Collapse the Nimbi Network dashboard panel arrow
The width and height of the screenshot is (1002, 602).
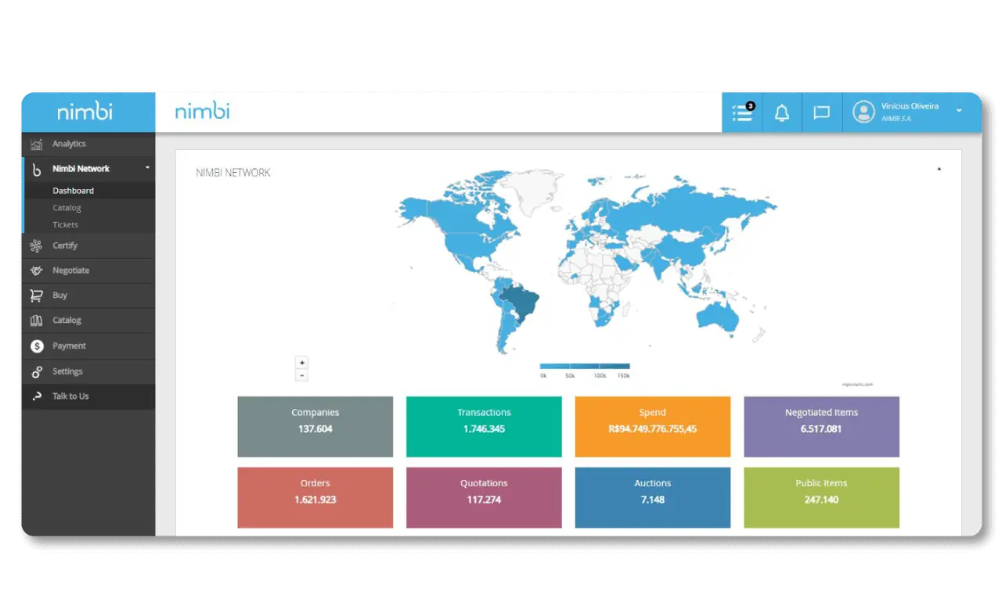click(940, 167)
